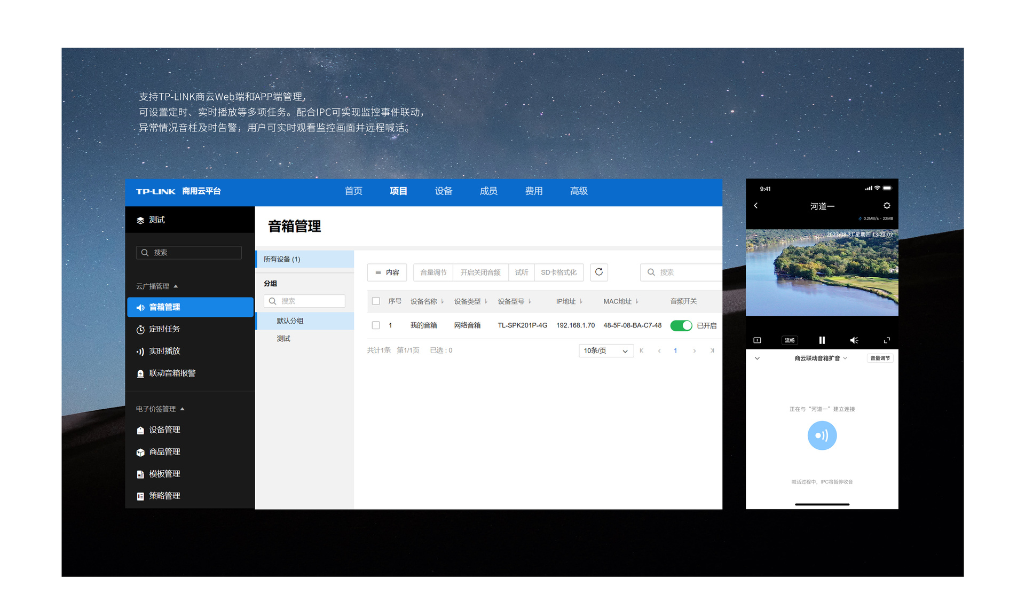Image resolution: width=1025 pixels, height=593 pixels.
Task: Click the refresh icon in the toolbar
Action: [x=599, y=272]
